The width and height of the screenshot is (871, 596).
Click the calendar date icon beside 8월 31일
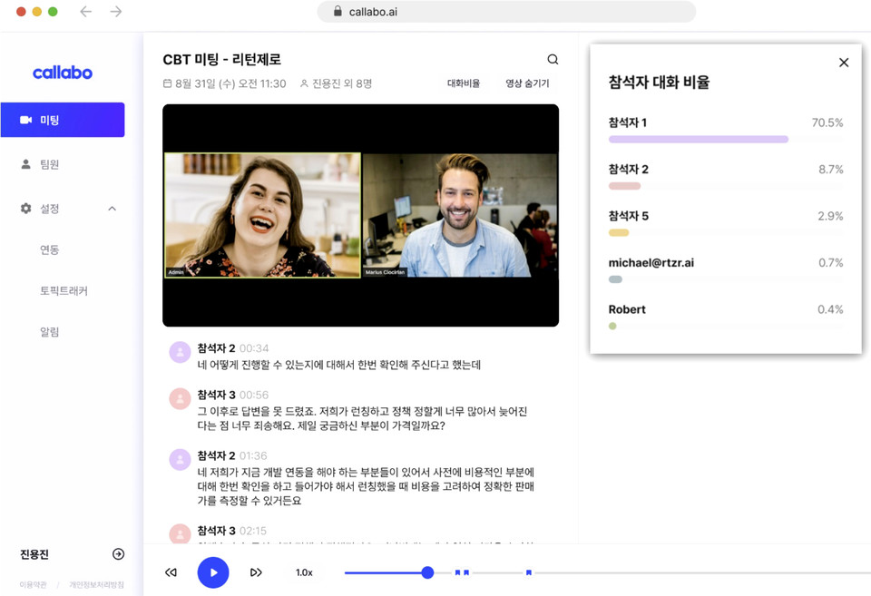click(x=169, y=83)
